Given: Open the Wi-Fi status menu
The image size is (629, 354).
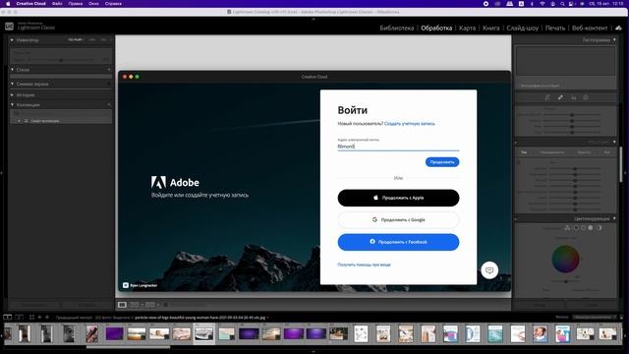Looking at the screenshot, I should (543, 4).
